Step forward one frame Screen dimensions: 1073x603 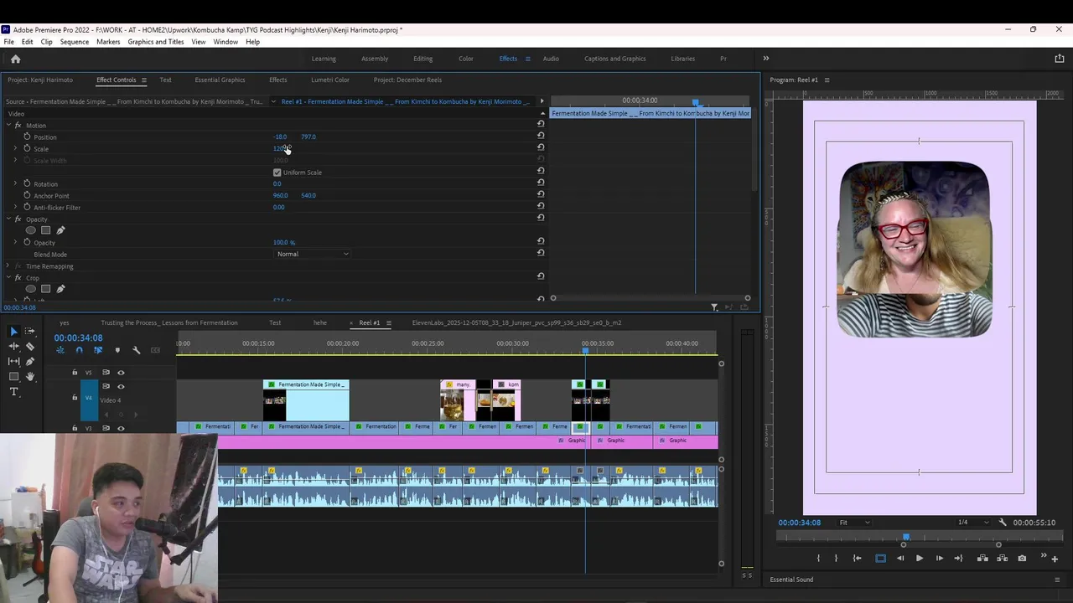[939, 559]
